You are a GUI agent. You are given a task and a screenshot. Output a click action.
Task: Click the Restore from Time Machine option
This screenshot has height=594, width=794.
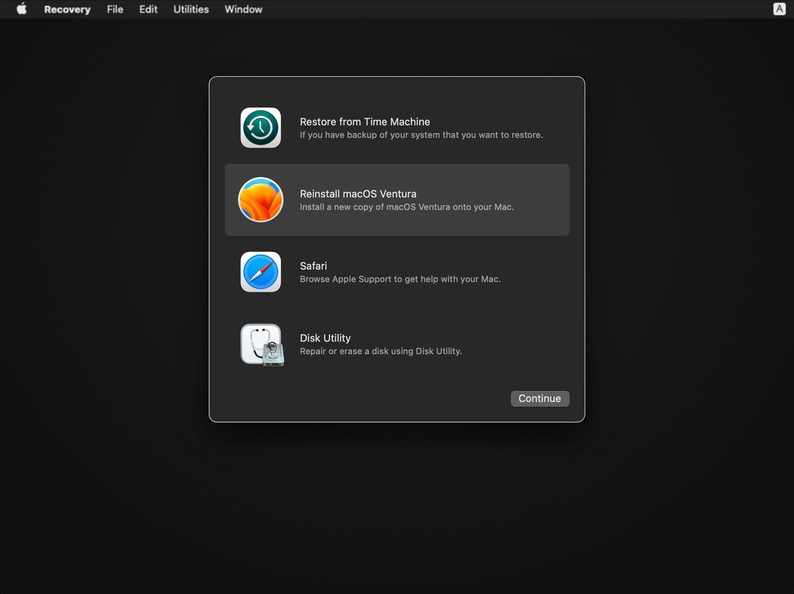coord(397,127)
